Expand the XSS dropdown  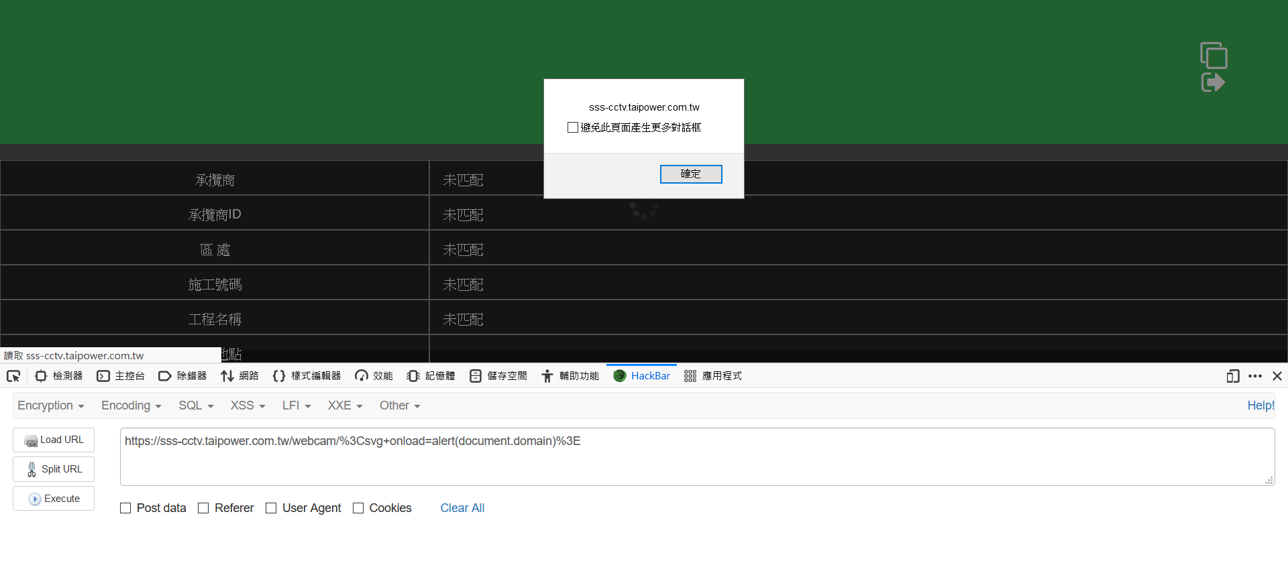tap(248, 405)
